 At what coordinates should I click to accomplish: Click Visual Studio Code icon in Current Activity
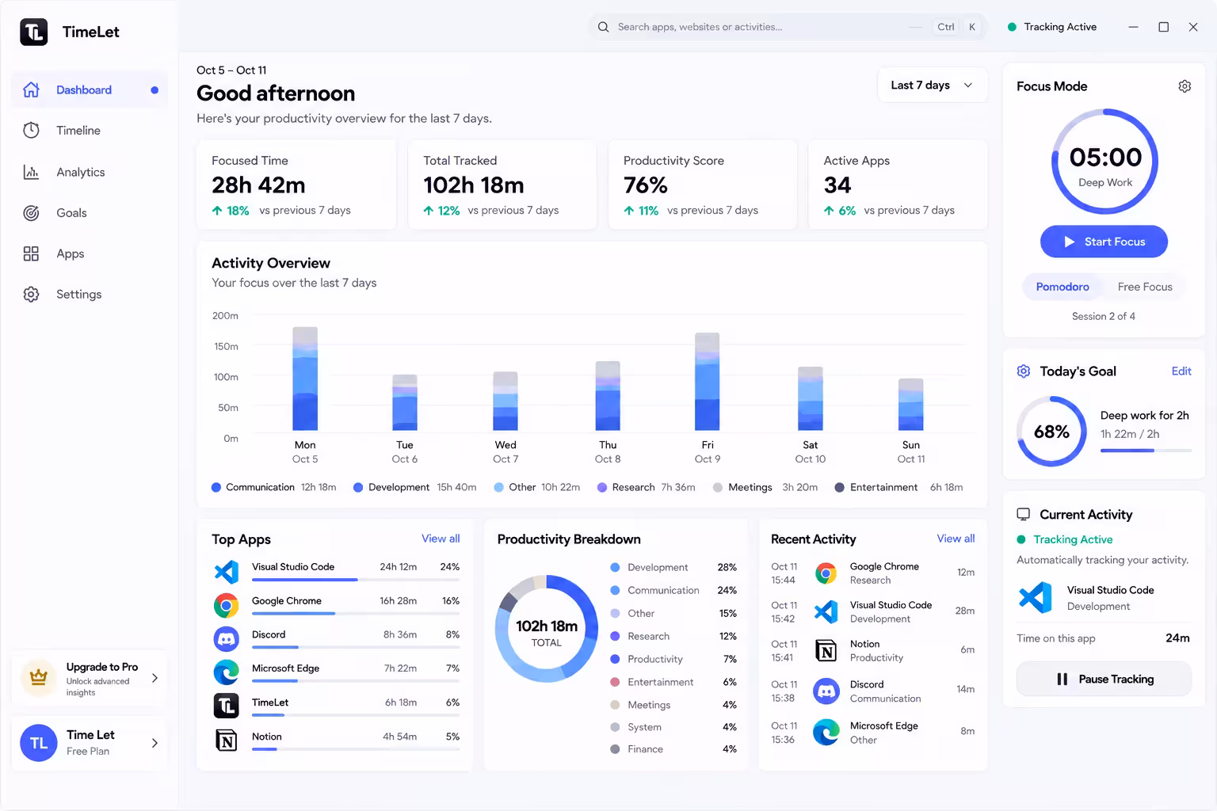pyautogui.click(x=1036, y=597)
